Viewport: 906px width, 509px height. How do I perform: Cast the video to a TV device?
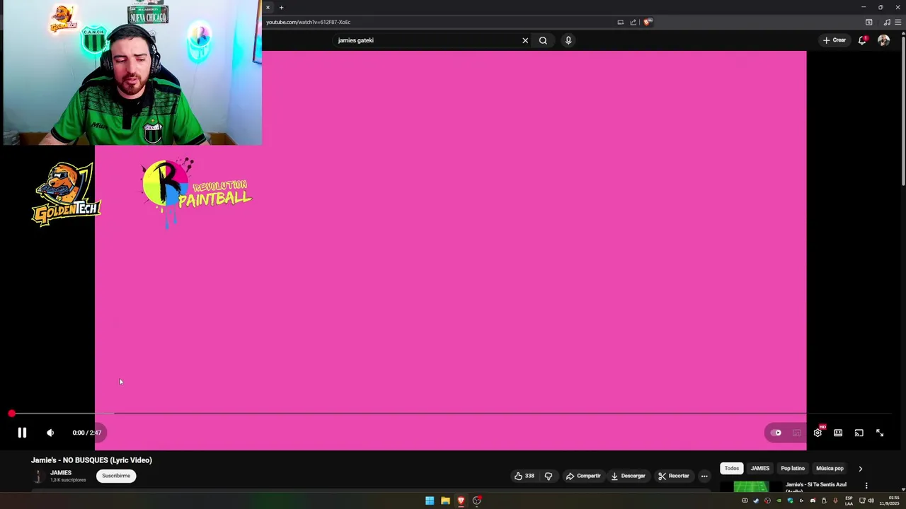[859, 433]
